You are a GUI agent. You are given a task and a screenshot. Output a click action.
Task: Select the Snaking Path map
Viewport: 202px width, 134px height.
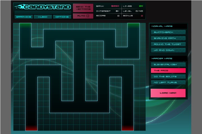click(x=168, y=38)
